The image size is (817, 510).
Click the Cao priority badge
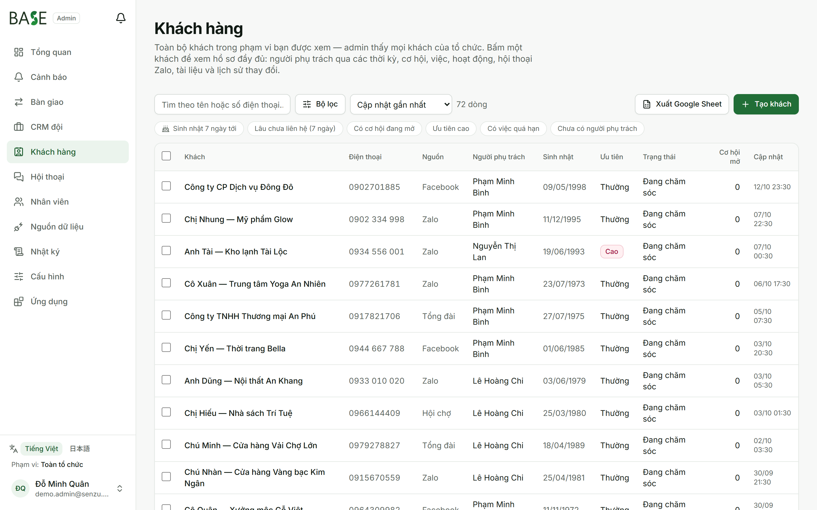click(611, 252)
